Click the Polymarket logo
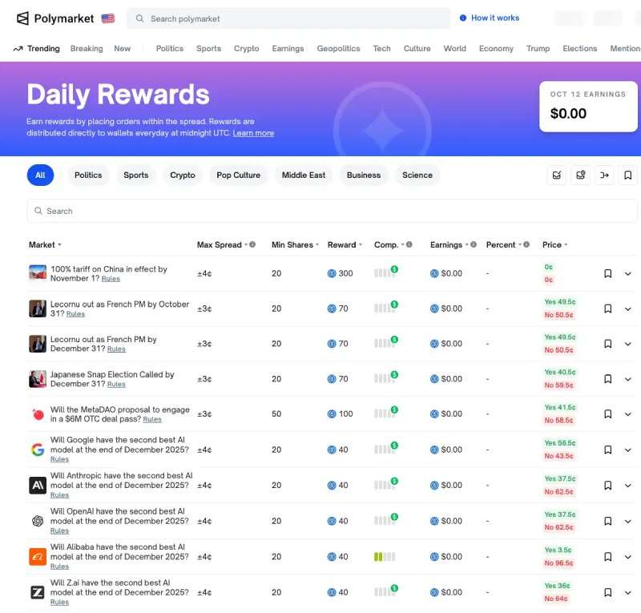Viewport: 641px width, 613px height. coord(55,18)
